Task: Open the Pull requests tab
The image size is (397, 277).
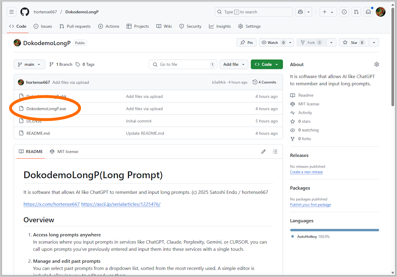Action: [75, 26]
